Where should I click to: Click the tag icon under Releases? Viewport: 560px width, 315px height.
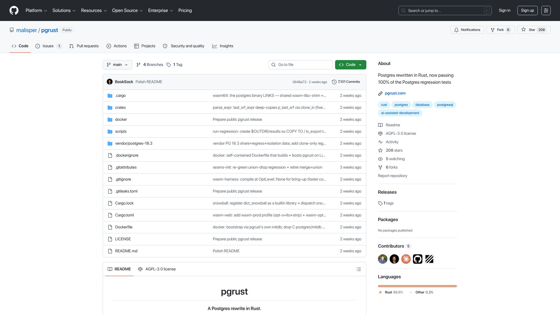click(x=380, y=203)
